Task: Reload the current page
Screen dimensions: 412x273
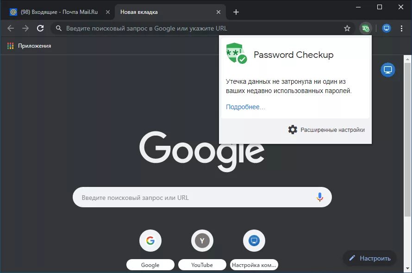Action: [x=40, y=28]
